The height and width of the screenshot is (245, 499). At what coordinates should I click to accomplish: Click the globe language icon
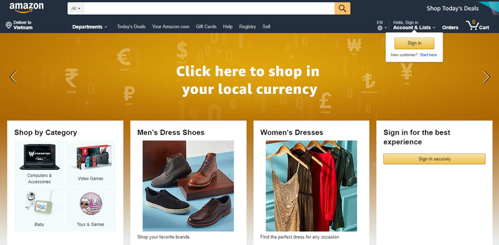(x=379, y=28)
